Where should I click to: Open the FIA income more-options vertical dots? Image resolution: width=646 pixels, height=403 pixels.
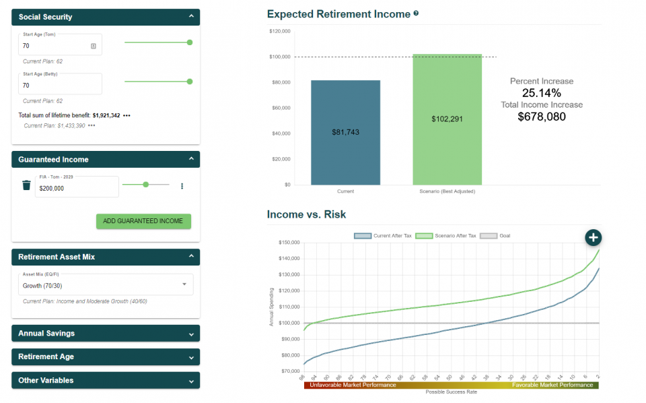[x=182, y=186]
